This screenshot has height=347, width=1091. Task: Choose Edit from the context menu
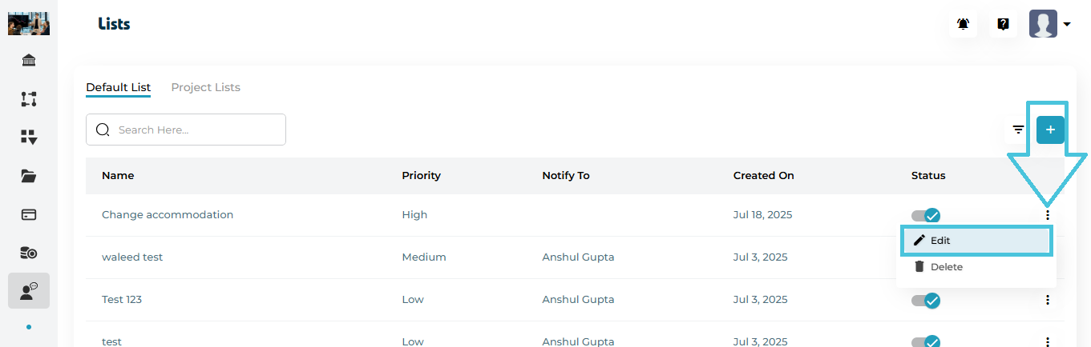coord(976,241)
